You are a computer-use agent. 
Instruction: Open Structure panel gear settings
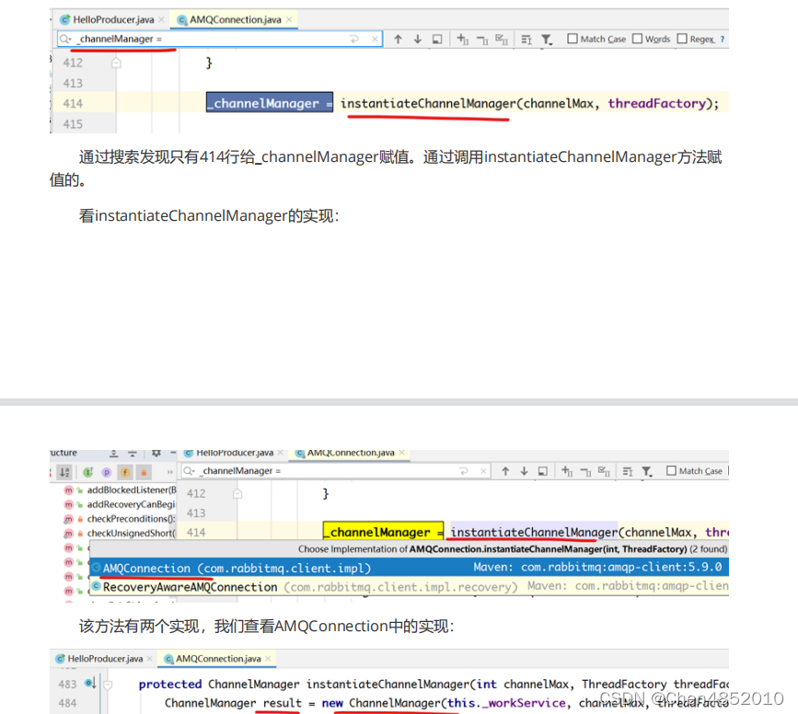[156, 453]
